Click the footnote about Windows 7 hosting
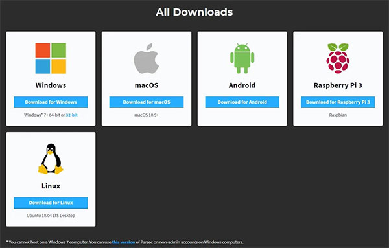 [x=124, y=242]
